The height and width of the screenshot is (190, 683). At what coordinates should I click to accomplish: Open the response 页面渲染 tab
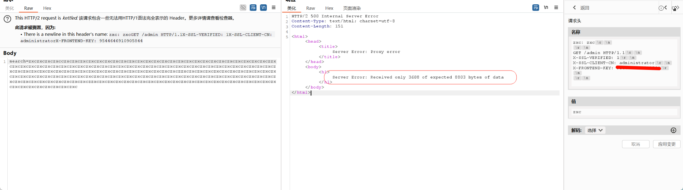tap(352, 8)
